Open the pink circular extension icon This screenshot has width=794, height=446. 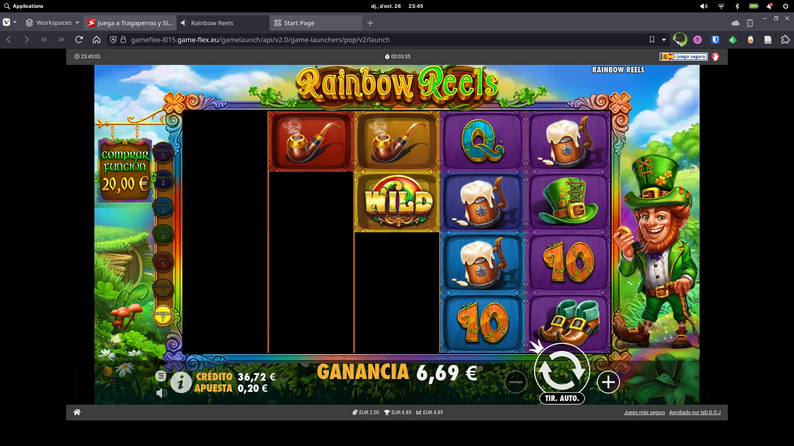tap(698, 40)
